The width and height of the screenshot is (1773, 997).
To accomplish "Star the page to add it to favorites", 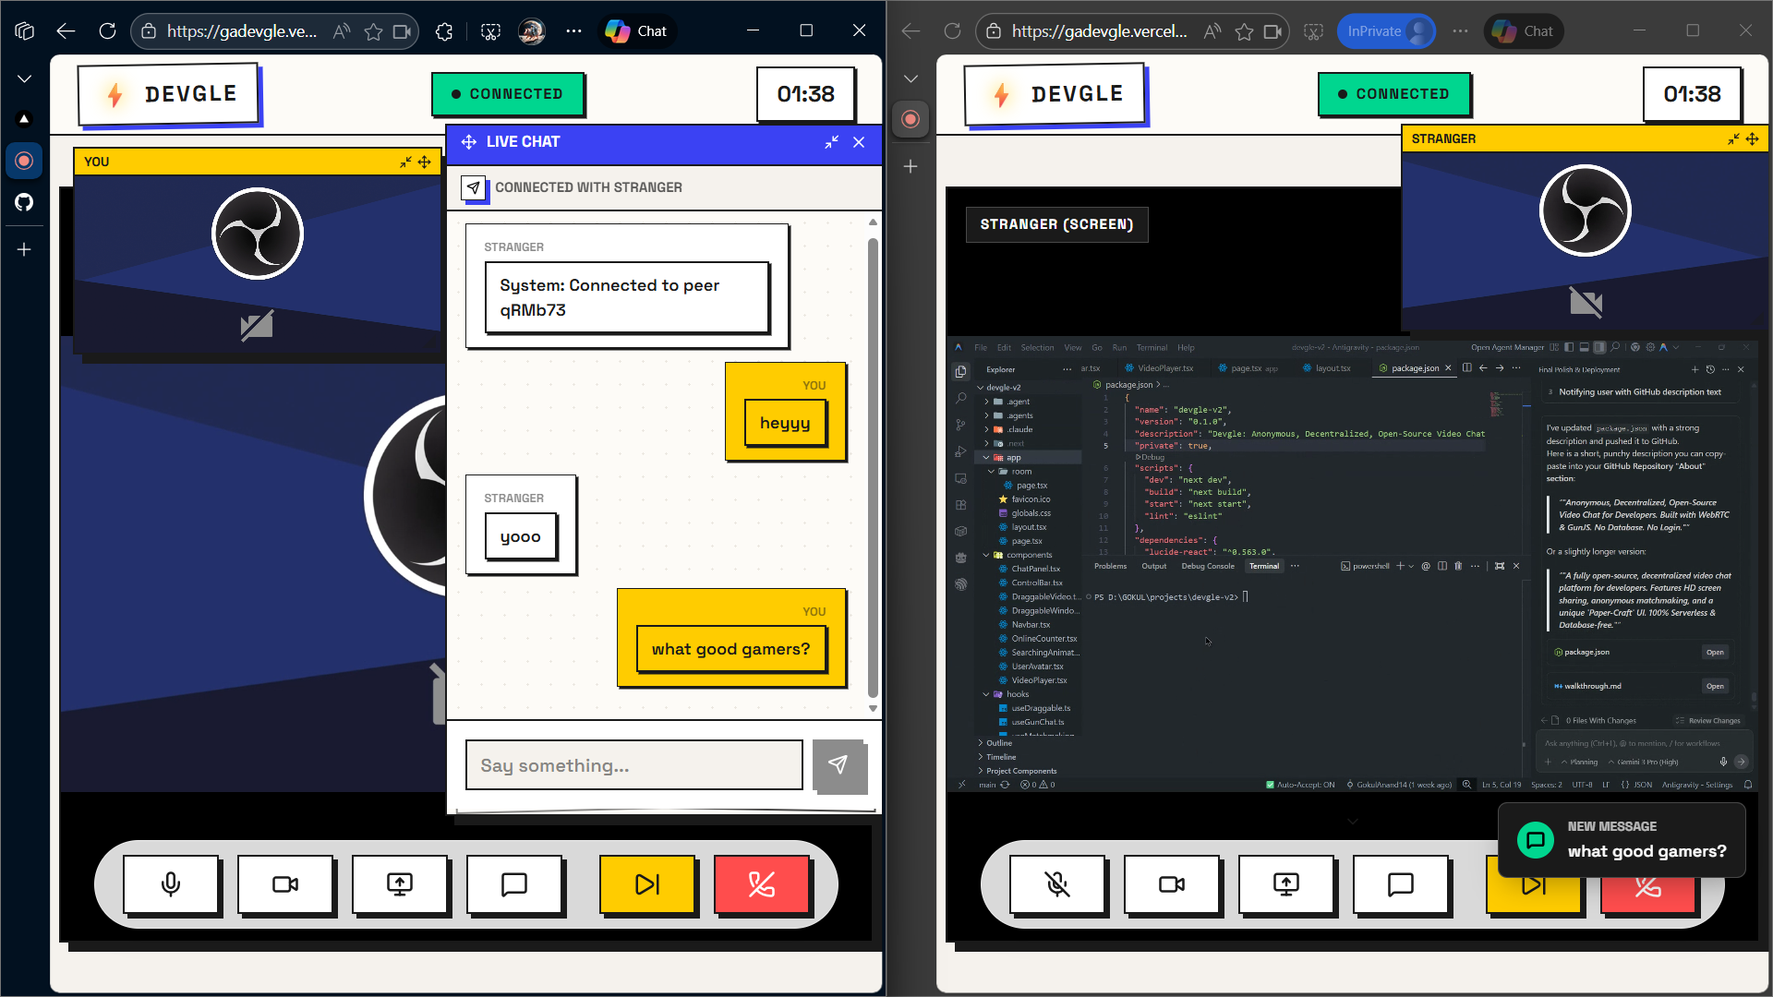I will (x=373, y=30).
